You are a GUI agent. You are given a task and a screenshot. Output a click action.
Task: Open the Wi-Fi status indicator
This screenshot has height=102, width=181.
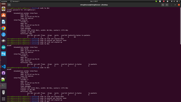click(x=172, y=1)
